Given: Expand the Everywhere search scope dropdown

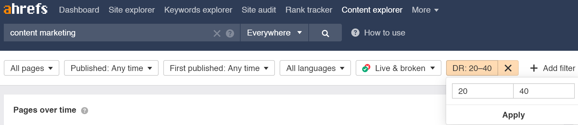Looking at the screenshot, I should coord(274,33).
